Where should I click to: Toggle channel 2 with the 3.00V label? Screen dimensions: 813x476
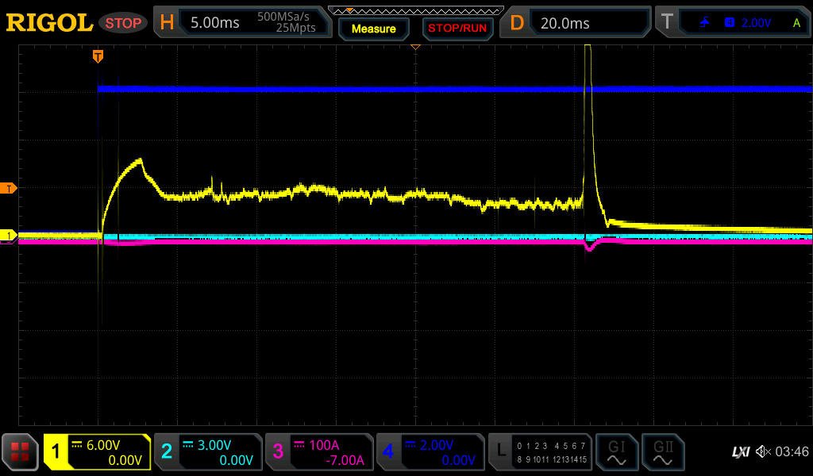point(208,452)
